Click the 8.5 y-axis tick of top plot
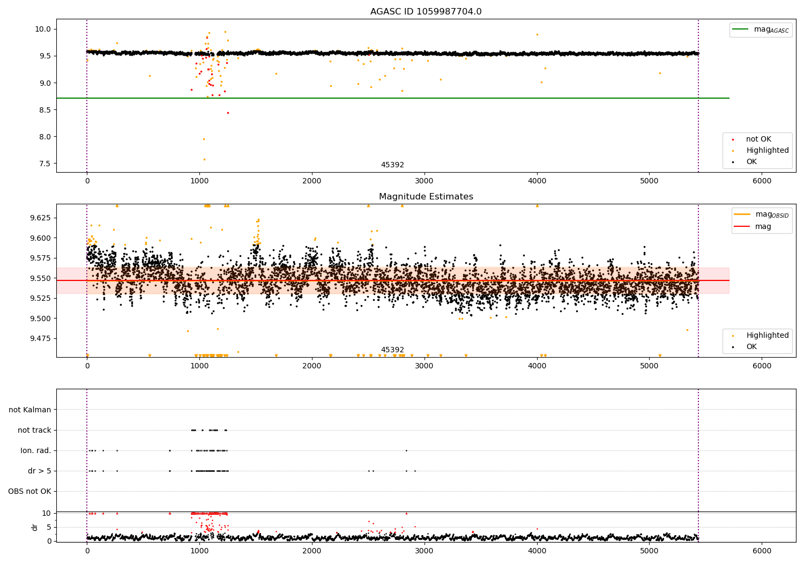The image size is (804, 563). pyautogui.click(x=44, y=110)
